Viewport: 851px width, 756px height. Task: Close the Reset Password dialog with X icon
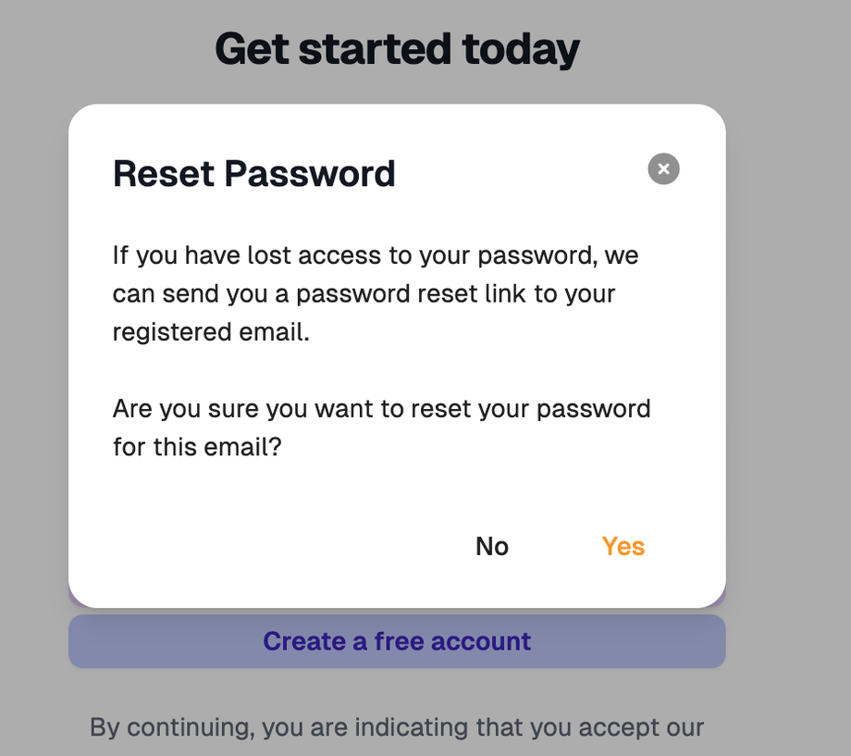[663, 169]
